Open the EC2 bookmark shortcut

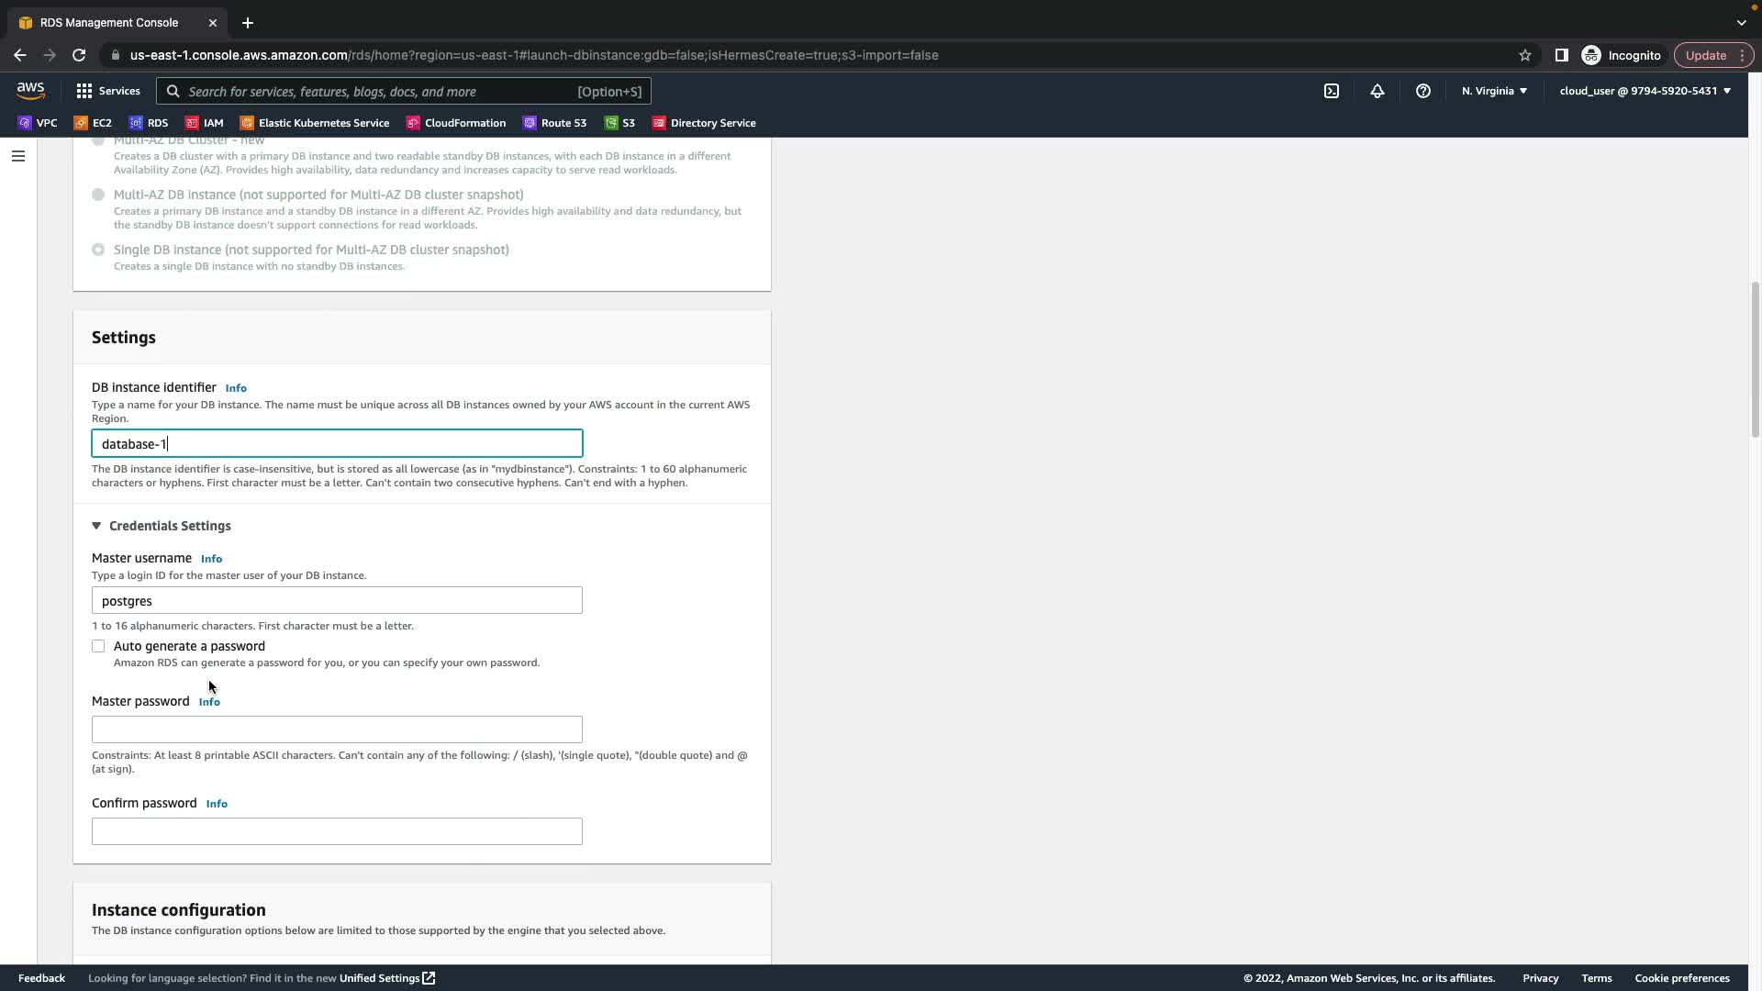93,123
